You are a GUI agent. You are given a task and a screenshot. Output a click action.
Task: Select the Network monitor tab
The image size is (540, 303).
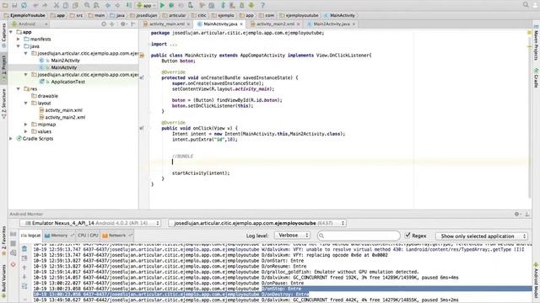pyautogui.click(x=116, y=236)
